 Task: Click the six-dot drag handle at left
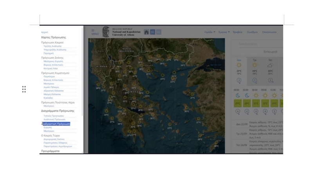[24, 89]
